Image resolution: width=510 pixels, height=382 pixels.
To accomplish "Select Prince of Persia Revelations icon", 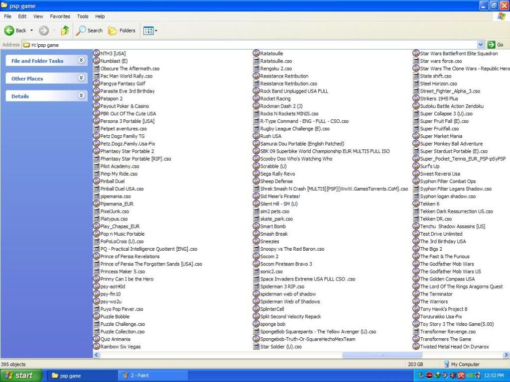I will [x=96, y=256].
